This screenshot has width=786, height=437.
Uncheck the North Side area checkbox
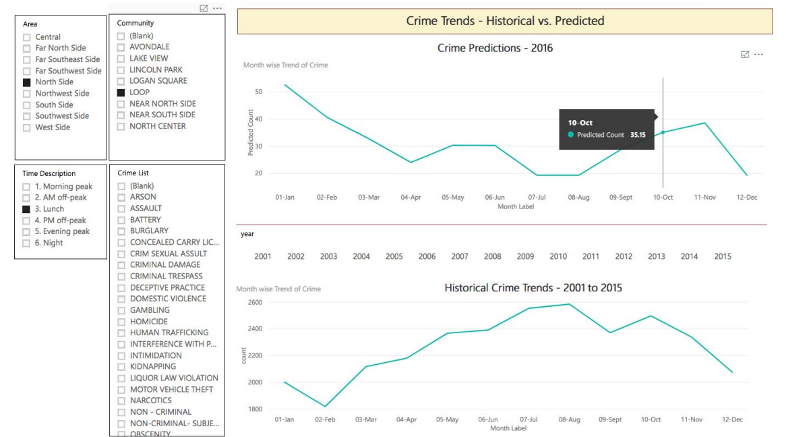click(x=27, y=82)
